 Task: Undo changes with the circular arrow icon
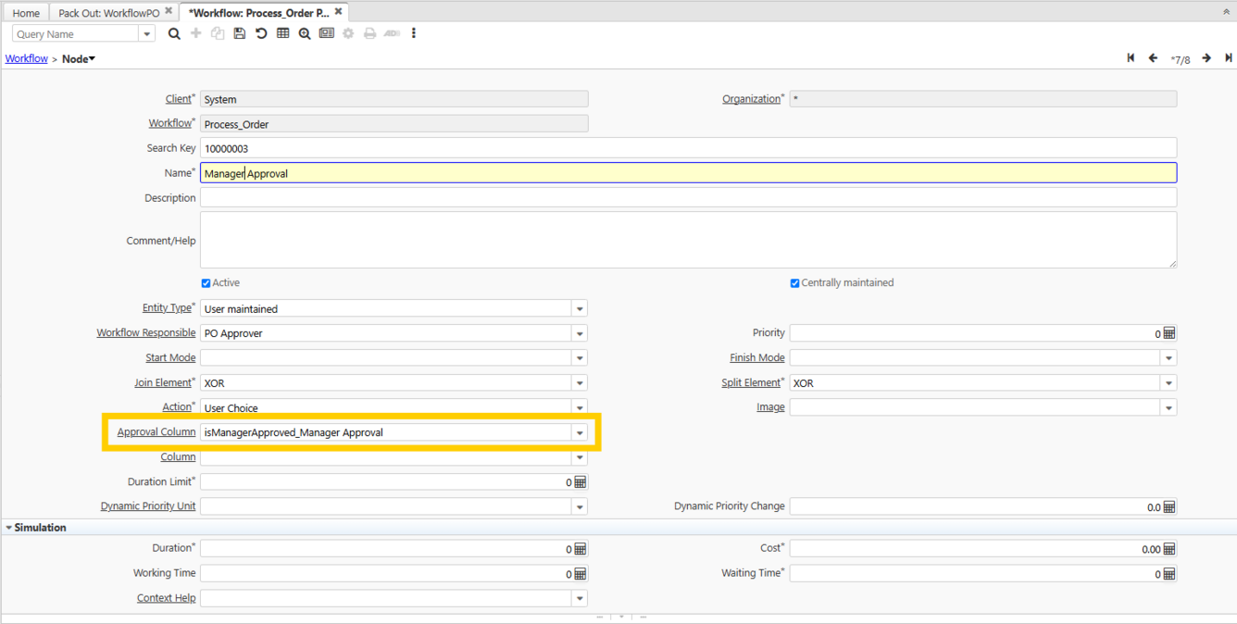tap(261, 33)
